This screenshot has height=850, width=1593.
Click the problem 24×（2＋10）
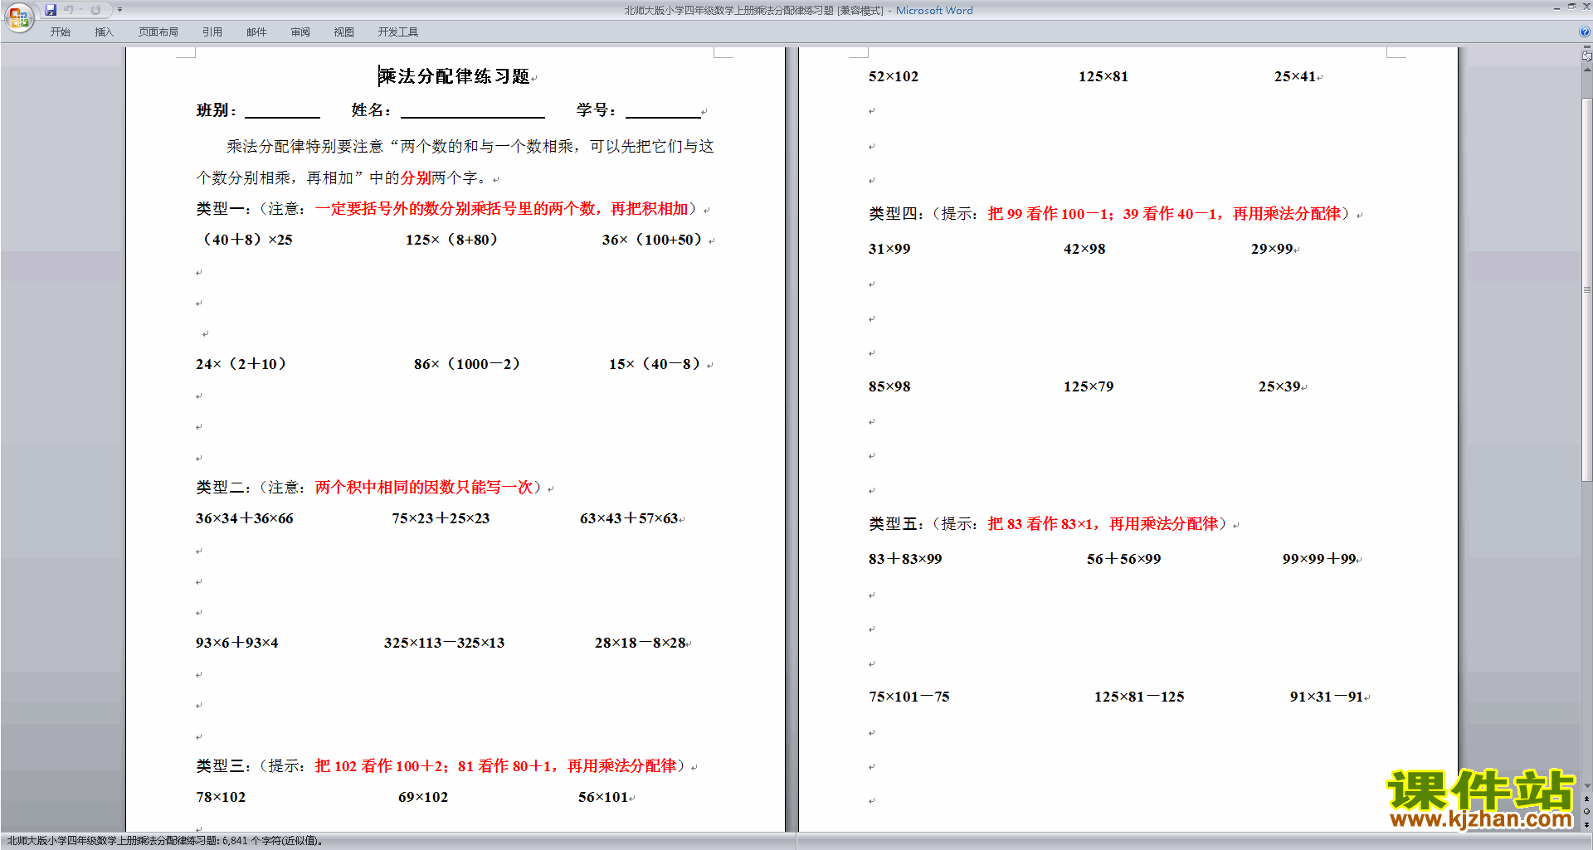click(241, 364)
